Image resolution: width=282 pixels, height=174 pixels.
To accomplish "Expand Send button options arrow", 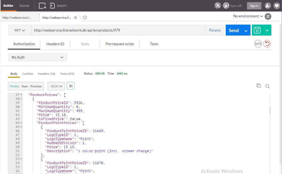I will (x=246, y=30).
